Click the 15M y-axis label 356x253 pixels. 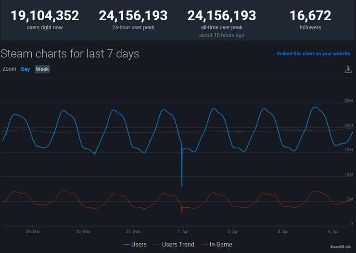(x=348, y=150)
